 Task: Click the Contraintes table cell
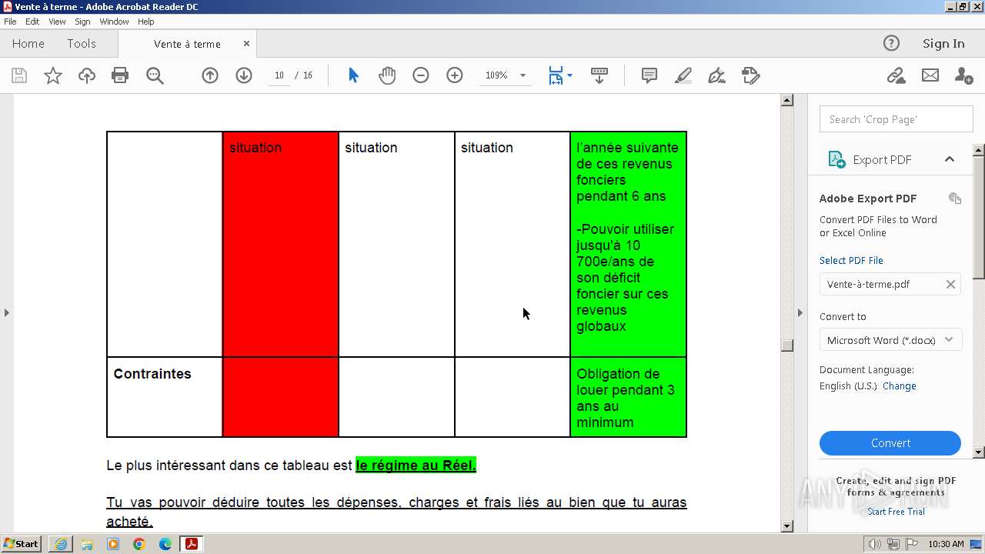pyautogui.click(x=165, y=397)
